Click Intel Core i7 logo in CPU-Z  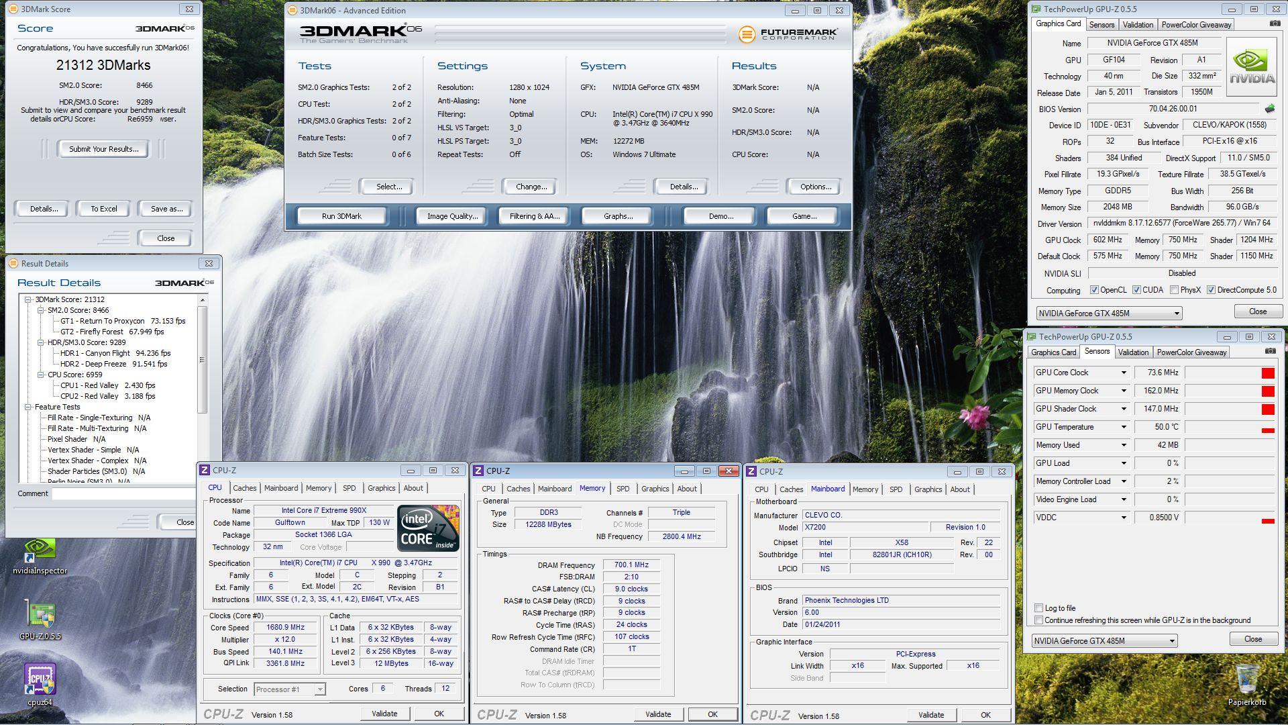428,528
